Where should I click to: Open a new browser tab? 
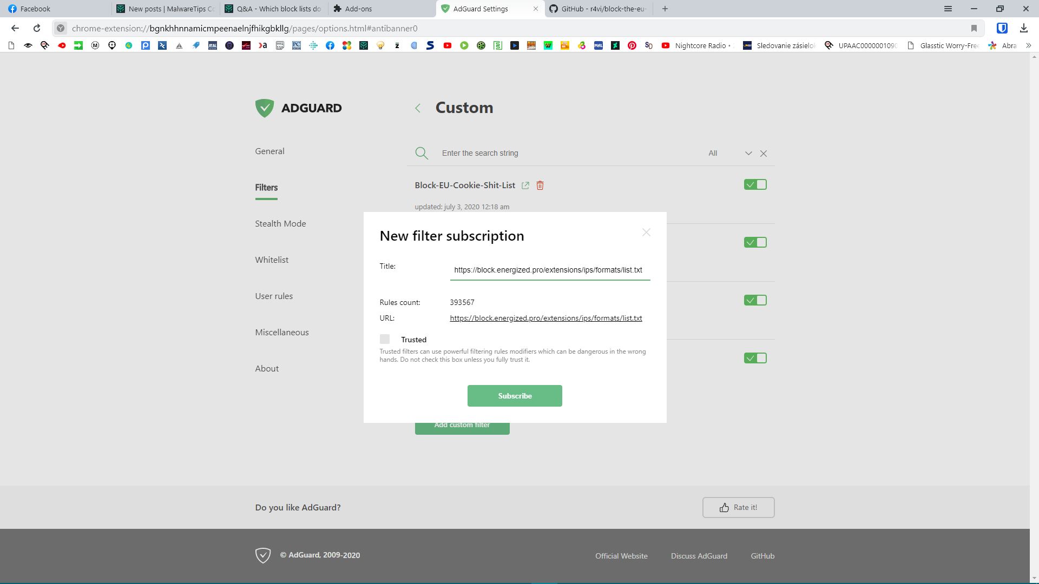[665, 9]
